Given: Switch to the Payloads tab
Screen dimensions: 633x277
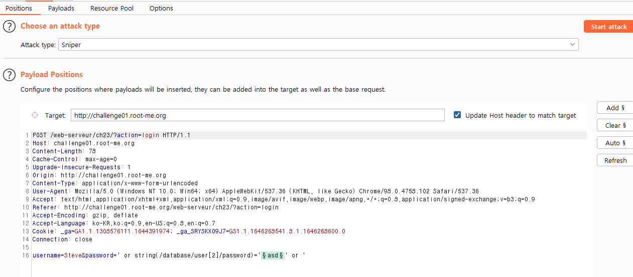Looking at the screenshot, I should (x=61, y=8).
